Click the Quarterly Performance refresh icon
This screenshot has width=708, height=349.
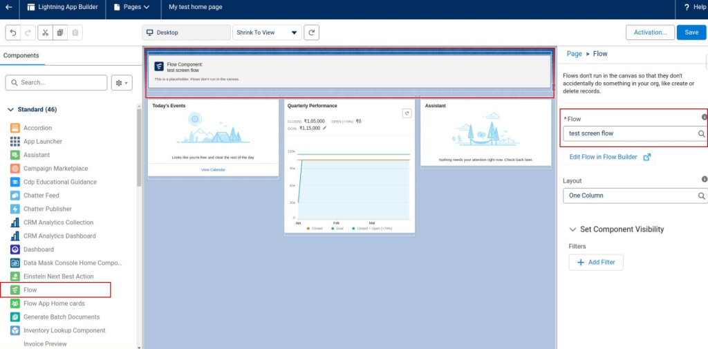point(407,113)
